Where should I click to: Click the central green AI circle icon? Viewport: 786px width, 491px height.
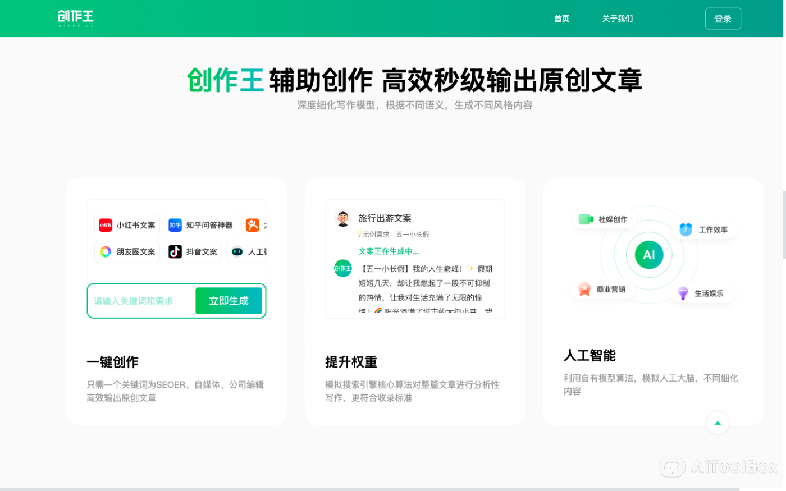point(648,254)
